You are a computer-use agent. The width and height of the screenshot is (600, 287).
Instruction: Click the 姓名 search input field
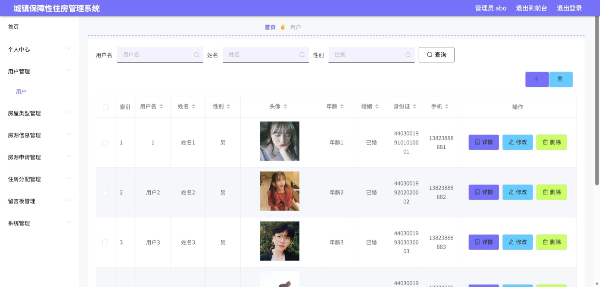coord(266,55)
